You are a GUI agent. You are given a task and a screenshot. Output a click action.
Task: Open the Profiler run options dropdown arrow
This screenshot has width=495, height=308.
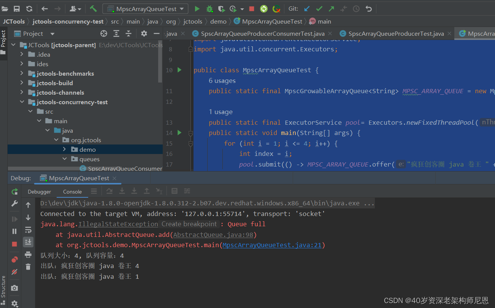pos(242,9)
